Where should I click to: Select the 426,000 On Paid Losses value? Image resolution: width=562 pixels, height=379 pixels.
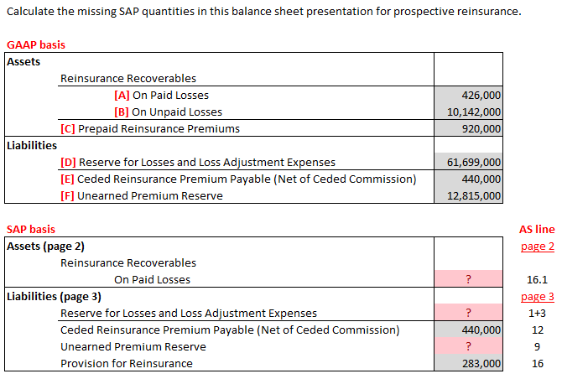click(x=468, y=95)
